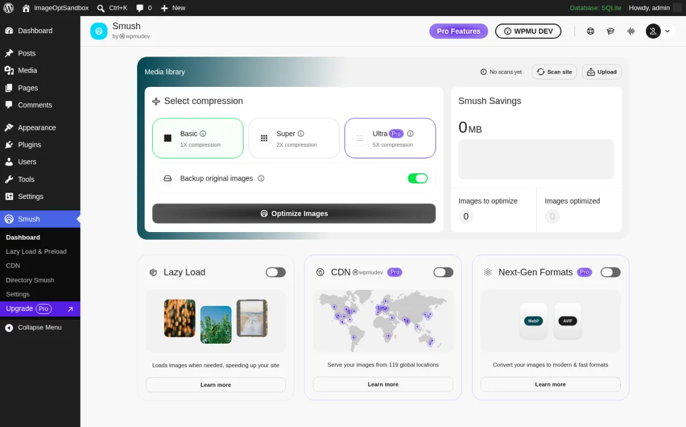Open the comments bubble in admin bar
The image size is (686, 427).
pyautogui.click(x=140, y=8)
